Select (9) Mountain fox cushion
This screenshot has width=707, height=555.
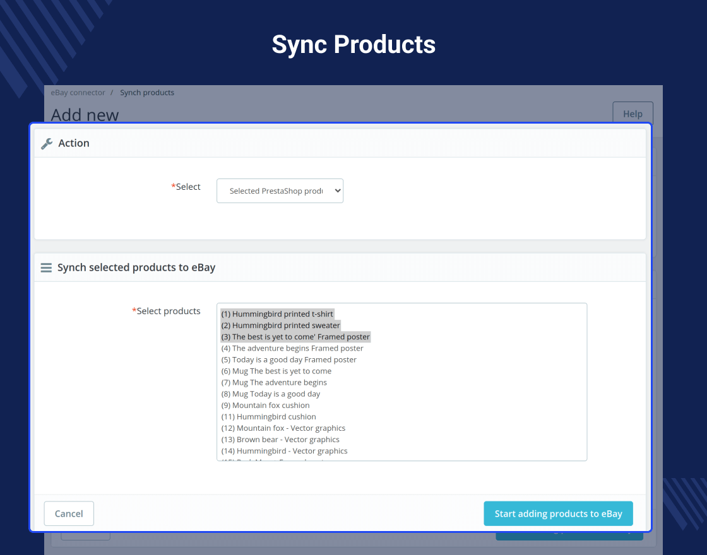[x=265, y=406]
